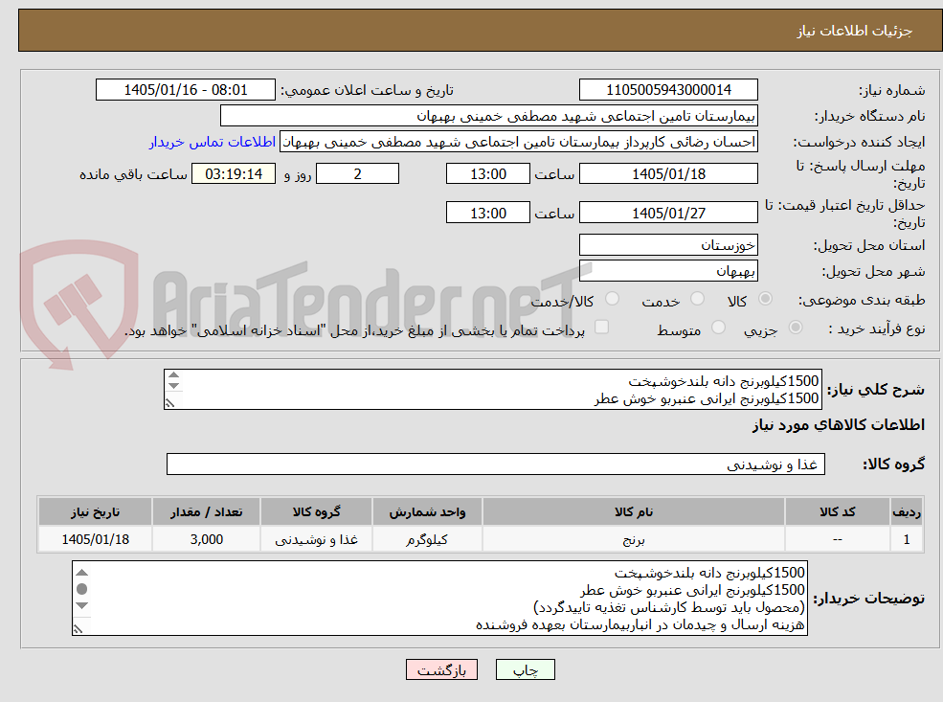Select the خدمت radio button
The image size is (943, 702).
coord(698,299)
